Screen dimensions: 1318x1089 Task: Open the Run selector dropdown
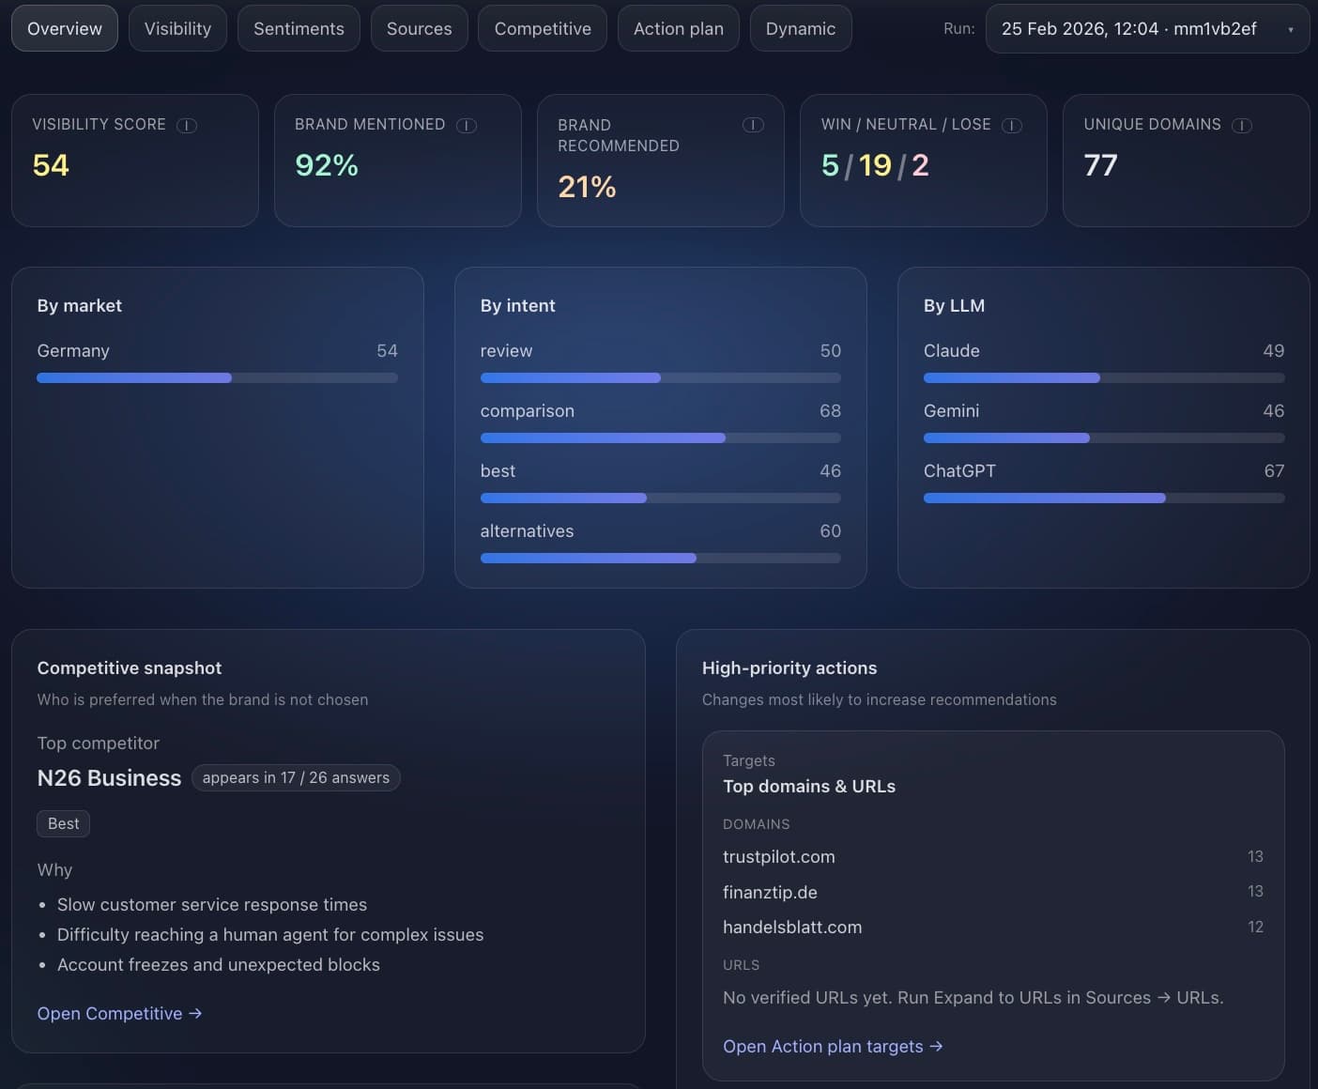(x=1147, y=29)
